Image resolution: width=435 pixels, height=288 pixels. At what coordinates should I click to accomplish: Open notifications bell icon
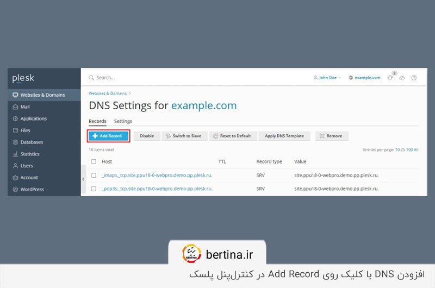(390, 78)
